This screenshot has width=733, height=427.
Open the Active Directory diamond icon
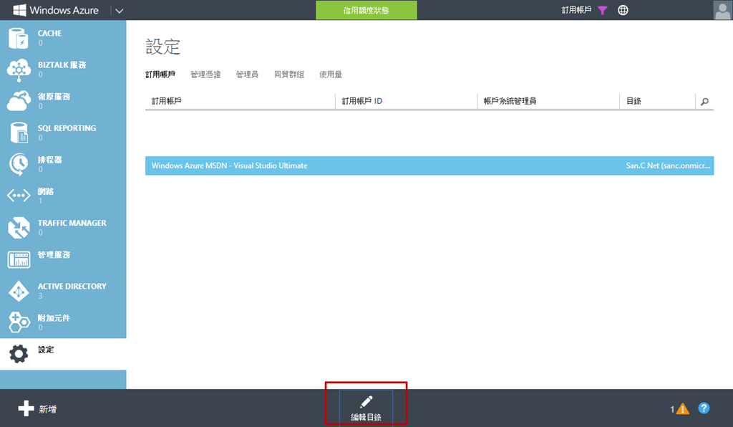[x=19, y=291]
